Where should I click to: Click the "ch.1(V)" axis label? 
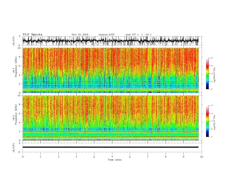(x=14, y=41)
